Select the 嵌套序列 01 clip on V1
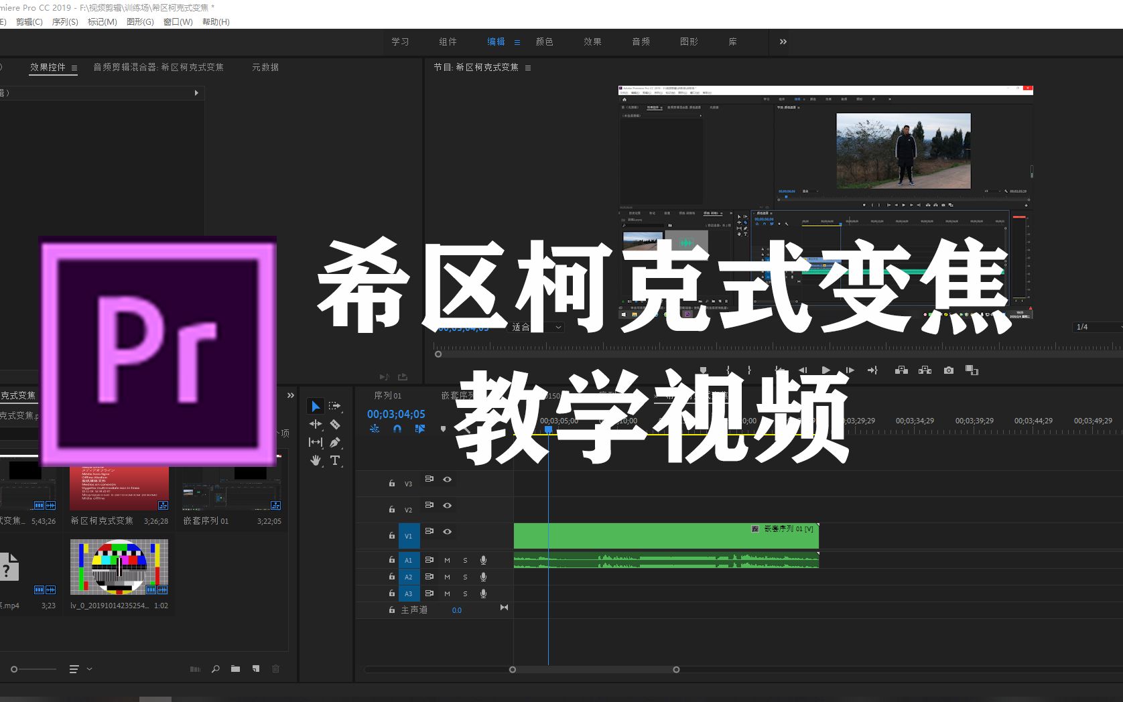 (666, 536)
